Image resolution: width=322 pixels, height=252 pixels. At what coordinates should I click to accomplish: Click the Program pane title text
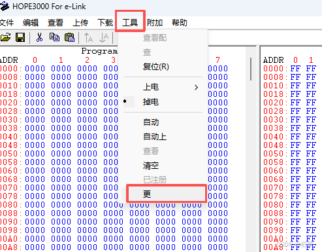(x=99, y=51)
